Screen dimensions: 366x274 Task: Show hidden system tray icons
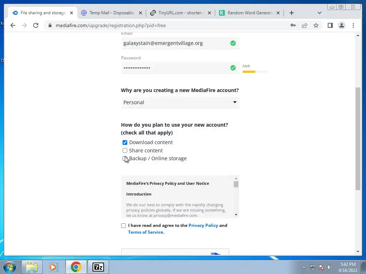click(304, 267)
